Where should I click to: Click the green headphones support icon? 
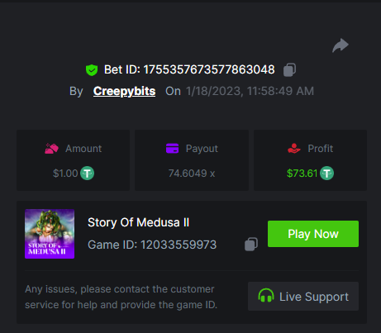(x=266, y=296)
